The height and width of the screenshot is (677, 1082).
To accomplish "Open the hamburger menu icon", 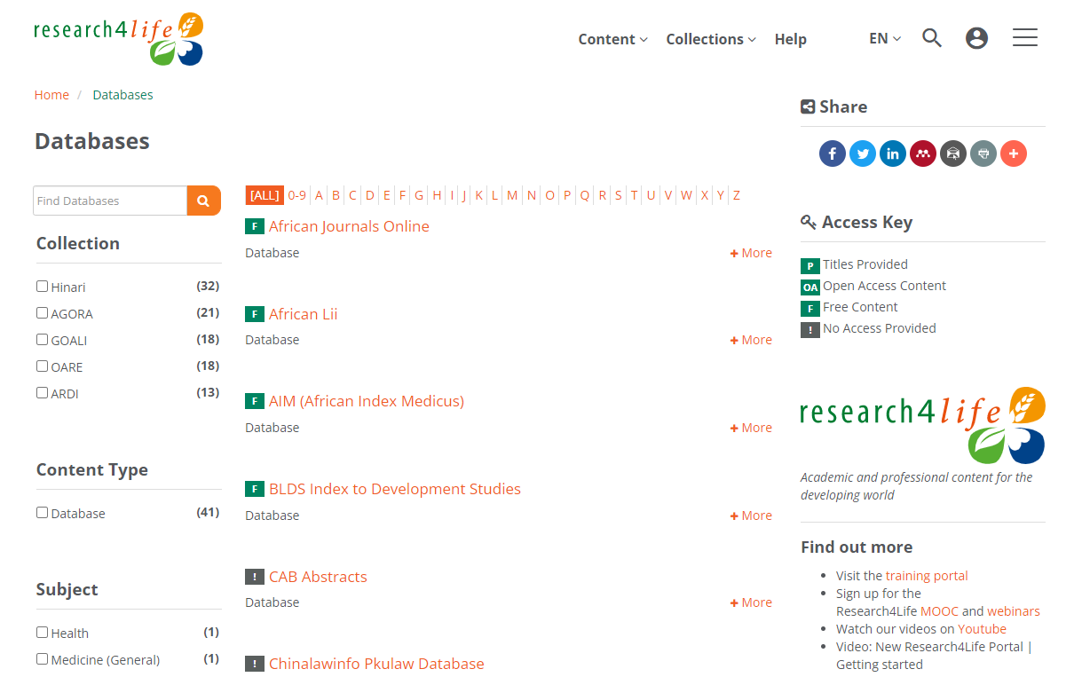I will coord(1025,37).
